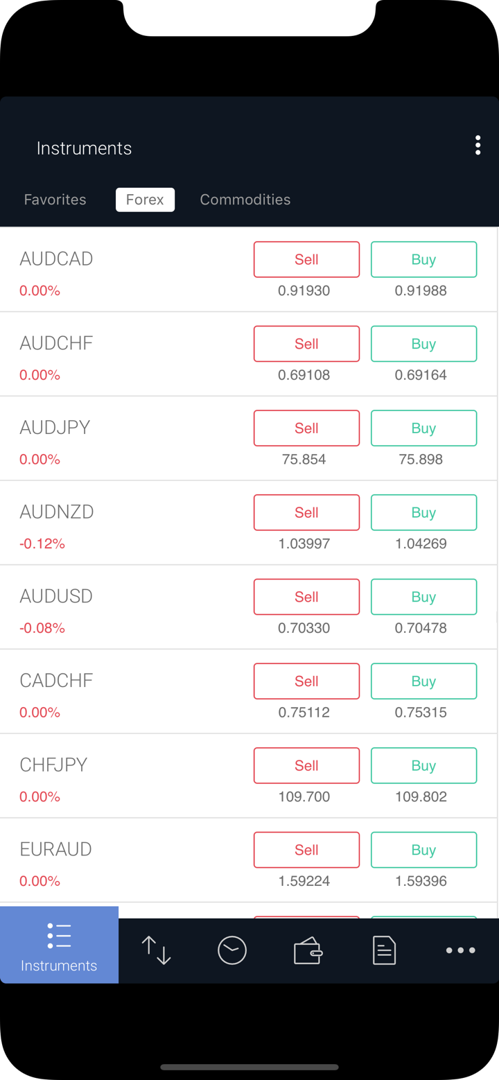
Task: Open the document reports icon
Action: [384, 950]
